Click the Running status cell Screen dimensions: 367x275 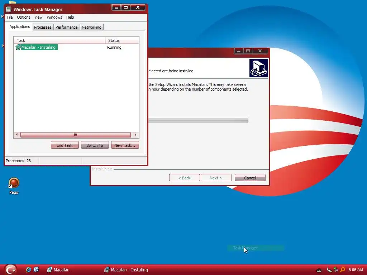click(114, 47)
